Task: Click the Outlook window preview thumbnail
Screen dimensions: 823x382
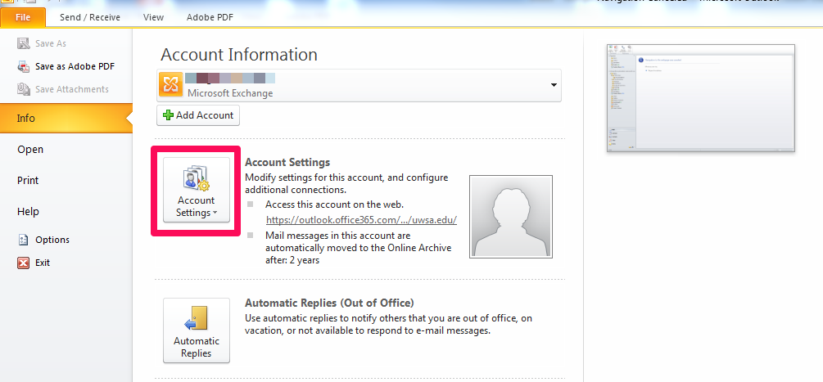Action: [701, 98]
